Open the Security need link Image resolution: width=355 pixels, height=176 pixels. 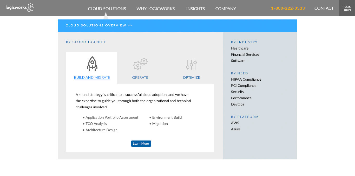(238, 92)
